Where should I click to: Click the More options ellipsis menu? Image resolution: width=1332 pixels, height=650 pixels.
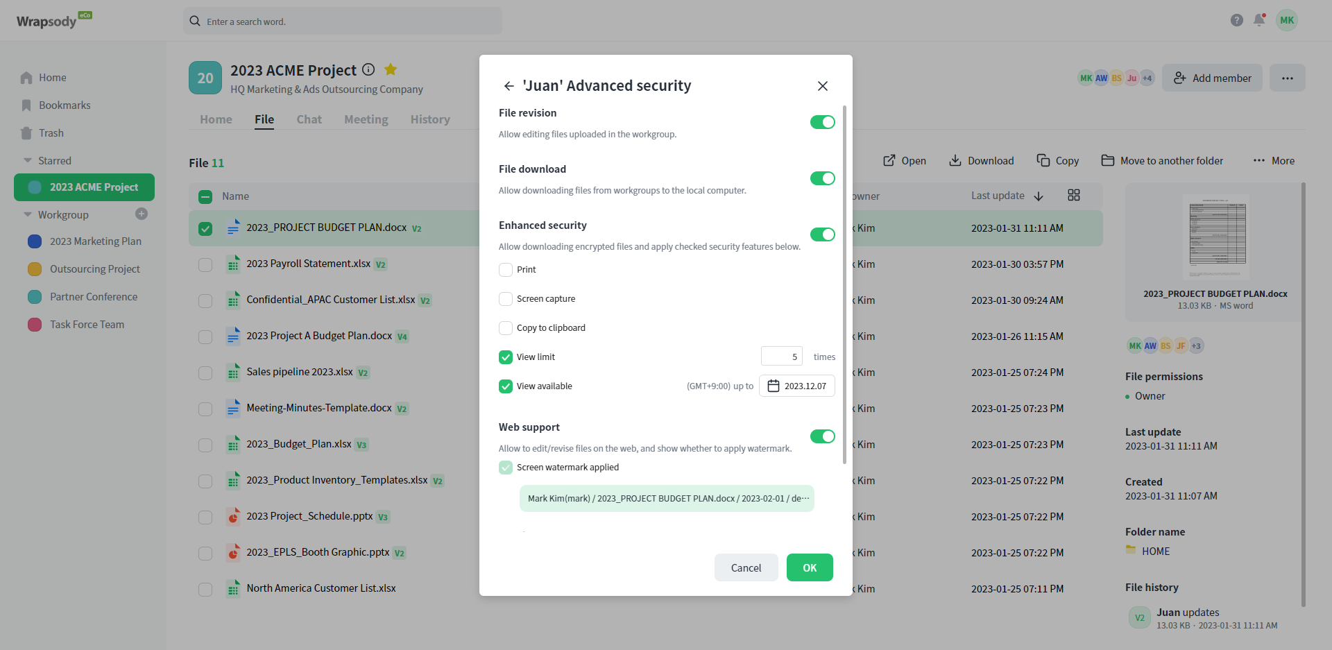(x=1288, y=78)
